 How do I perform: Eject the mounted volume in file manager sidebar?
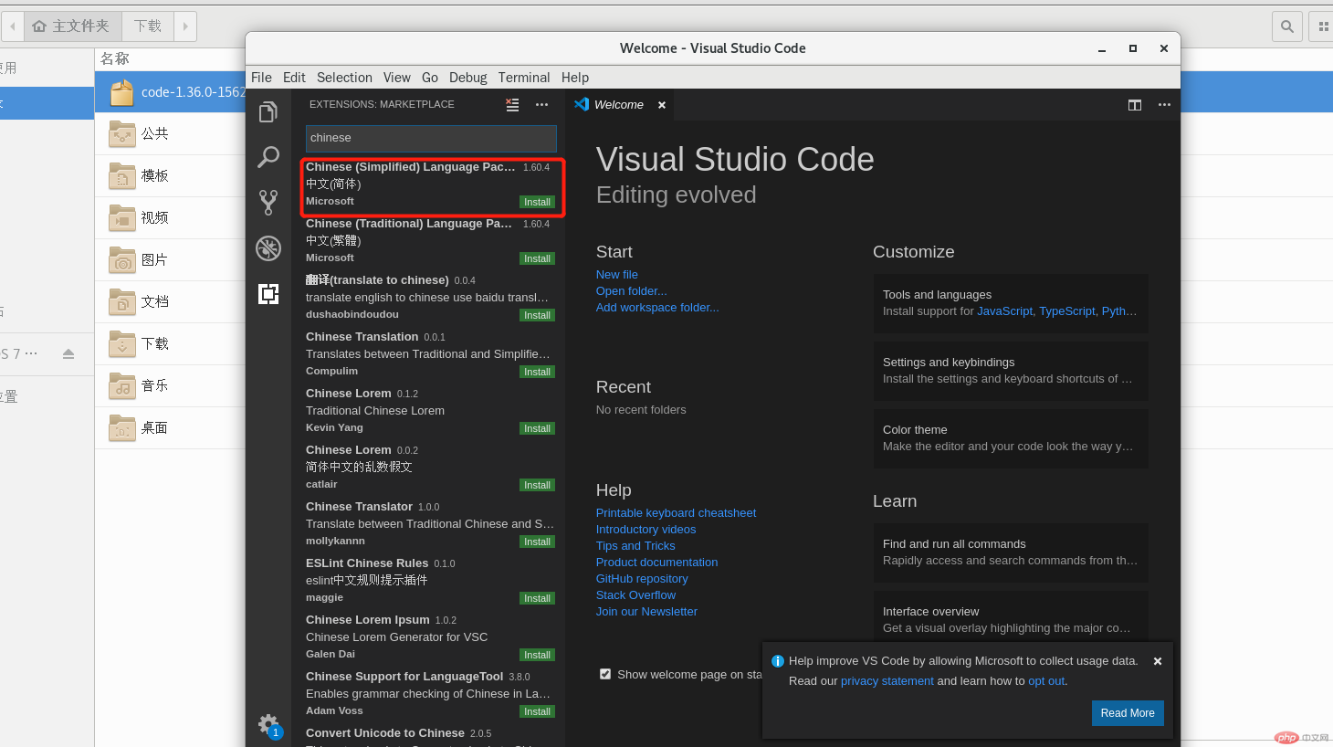pyautogui.click(x=68, y=353)
